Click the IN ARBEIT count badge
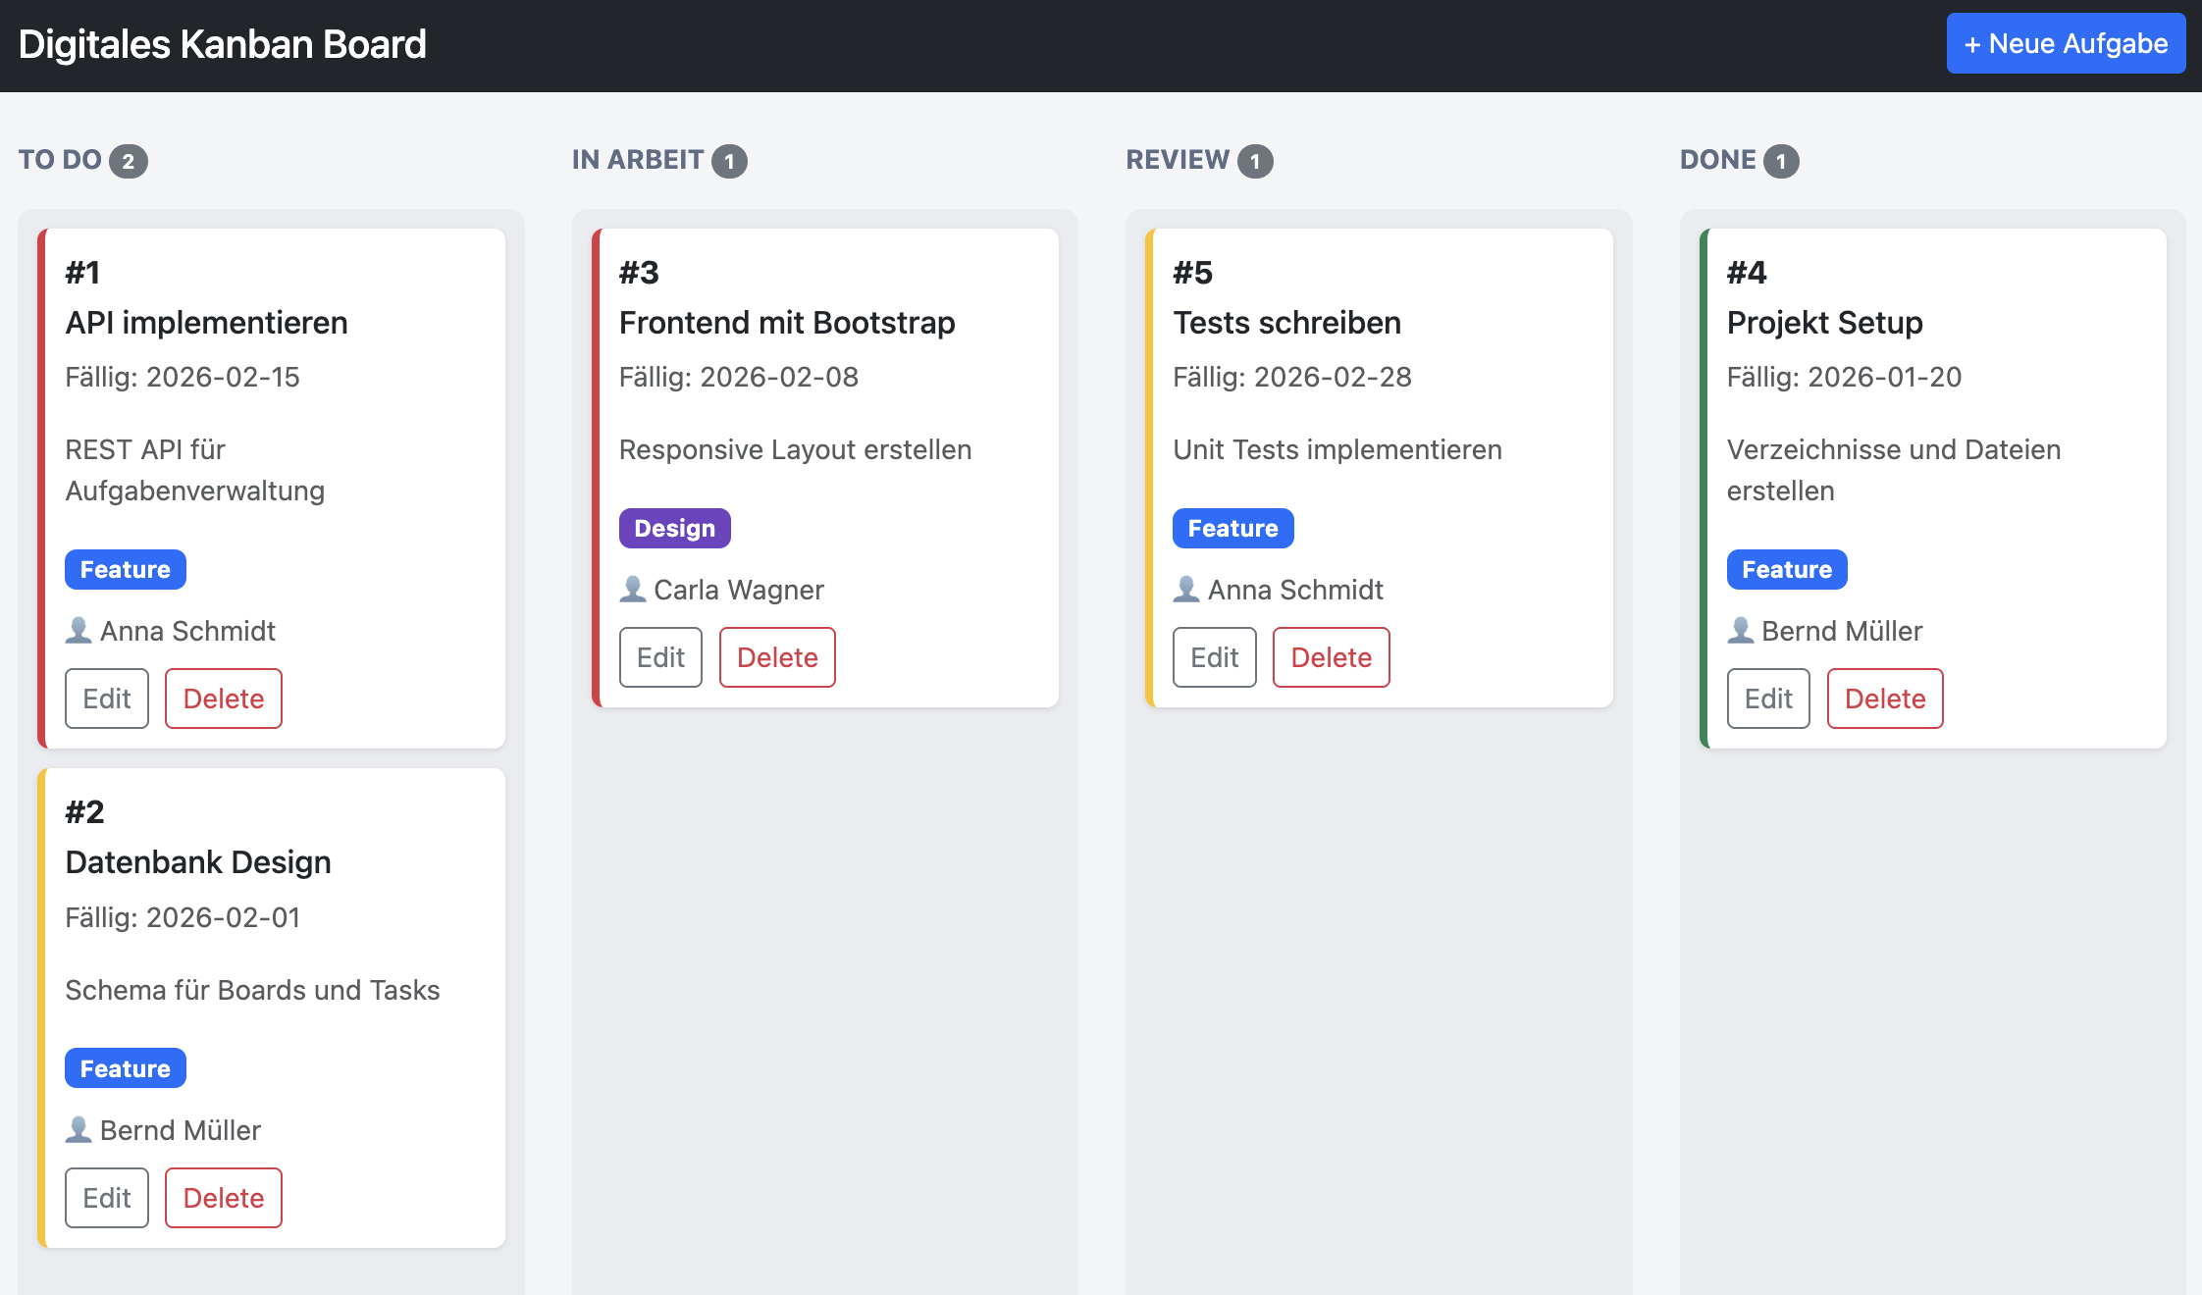This screenshot has width=2202, height=1295. point(729,161)
